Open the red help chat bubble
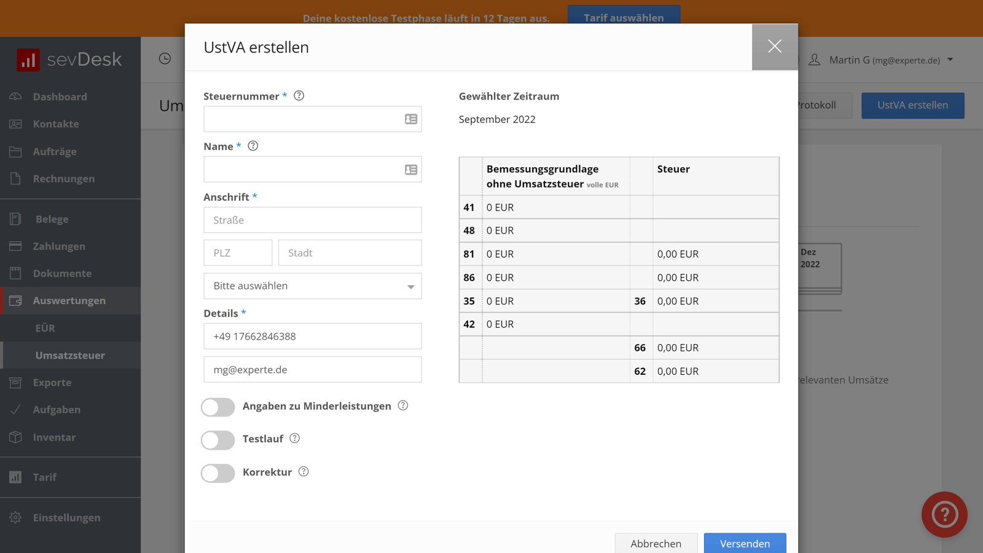This screenshot has height=553, width=983. coord(944,514)
